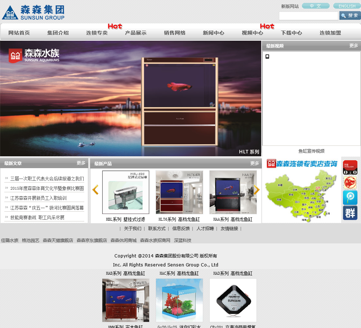The width and height of the screenshot is (361, 328).
Task: Click the HLT series aquarium banner
Action: click(x=130, y=98)
